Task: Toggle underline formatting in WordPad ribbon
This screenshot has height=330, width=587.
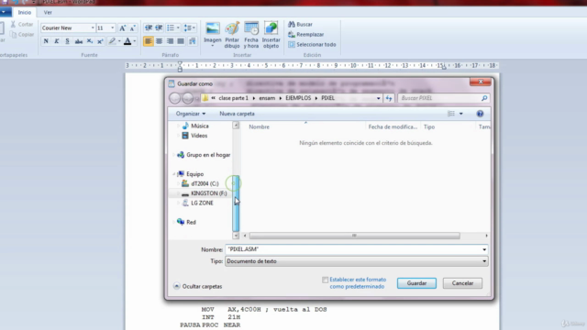Action: 67,41
